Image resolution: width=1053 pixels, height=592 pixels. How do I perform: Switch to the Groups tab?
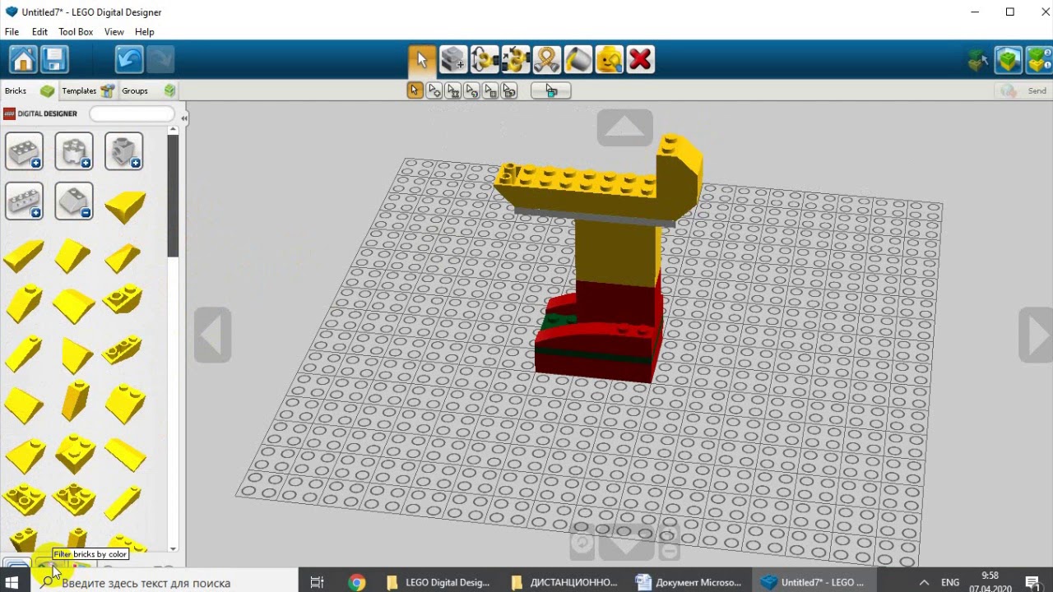point(148,90)
